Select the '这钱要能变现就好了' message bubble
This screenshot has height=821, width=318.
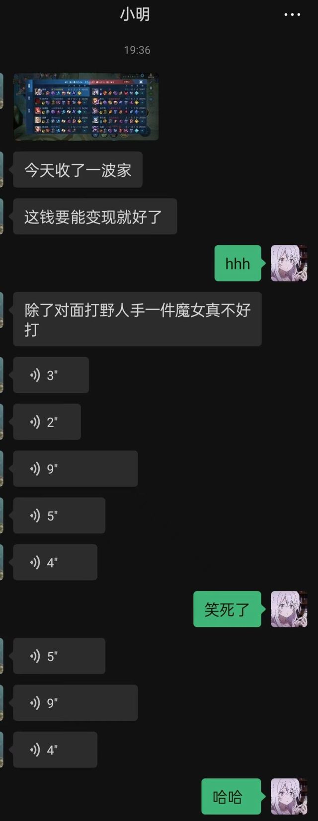(x=95, y=217)
